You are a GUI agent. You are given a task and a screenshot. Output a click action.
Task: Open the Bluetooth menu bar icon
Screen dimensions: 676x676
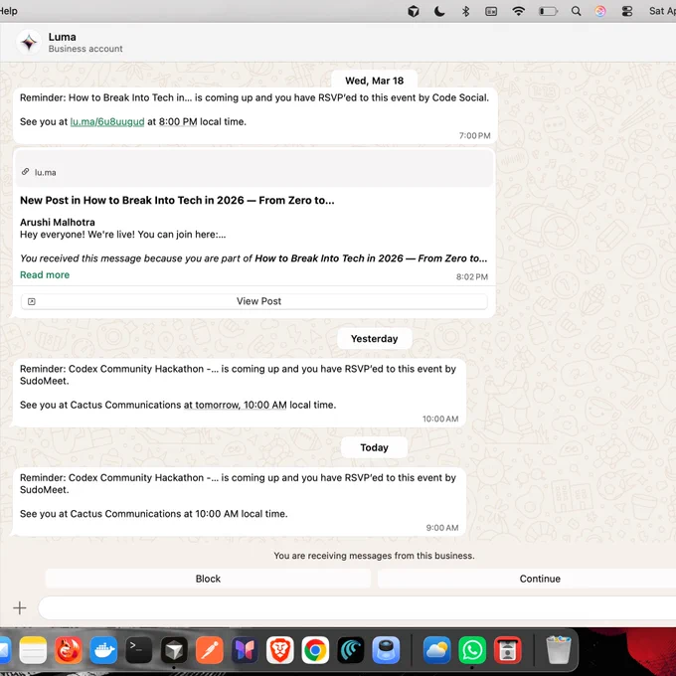(465, 11)
